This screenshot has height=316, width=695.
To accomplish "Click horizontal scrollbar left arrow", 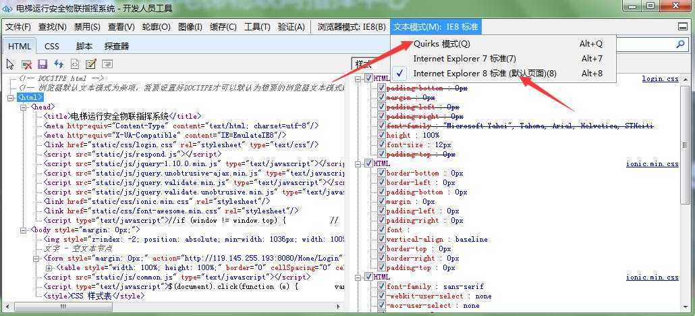I will click(x=6, y=307).
